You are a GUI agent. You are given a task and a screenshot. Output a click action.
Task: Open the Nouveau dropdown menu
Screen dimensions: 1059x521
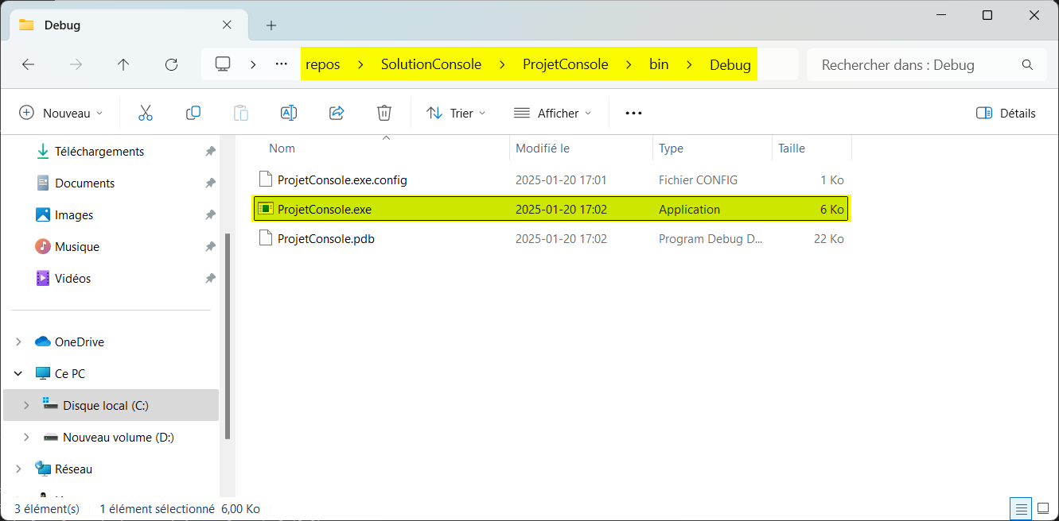(x=61, y=113)
